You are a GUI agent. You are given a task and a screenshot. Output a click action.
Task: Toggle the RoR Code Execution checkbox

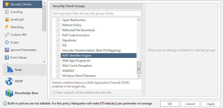click(x=58, y=35)
